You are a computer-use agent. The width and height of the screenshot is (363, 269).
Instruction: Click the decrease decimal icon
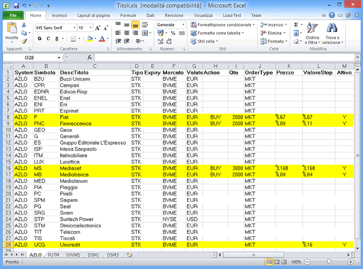(169, 42)
